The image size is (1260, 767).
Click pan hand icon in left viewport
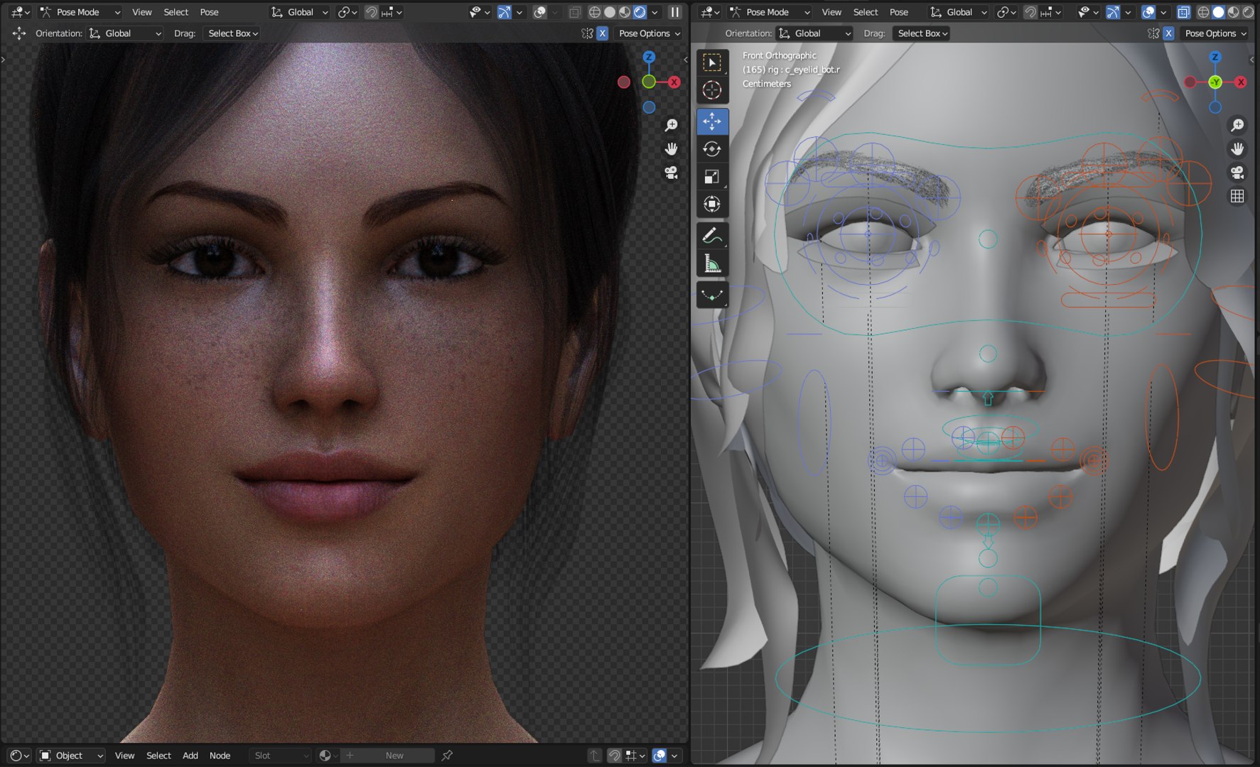click(671, 149)
